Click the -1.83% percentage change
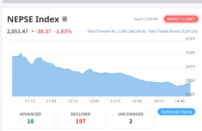The height and width of the screenshot is (131, 202). point(63,31)
